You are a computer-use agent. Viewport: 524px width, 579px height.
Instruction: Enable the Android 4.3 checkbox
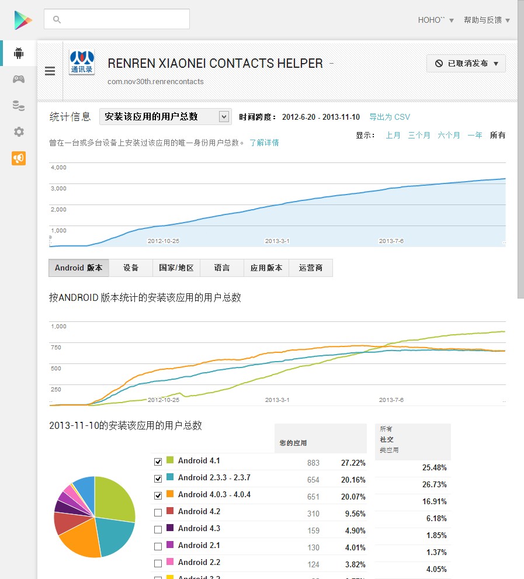(x=158, y=529)
